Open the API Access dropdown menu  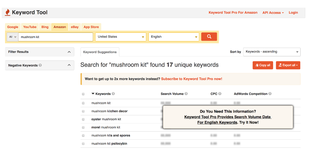coord(273,13)
